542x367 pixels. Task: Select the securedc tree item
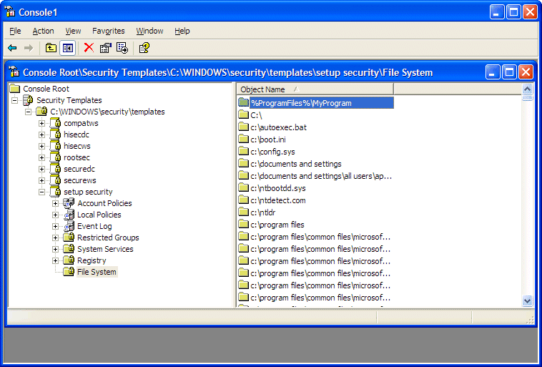[79, 169]
